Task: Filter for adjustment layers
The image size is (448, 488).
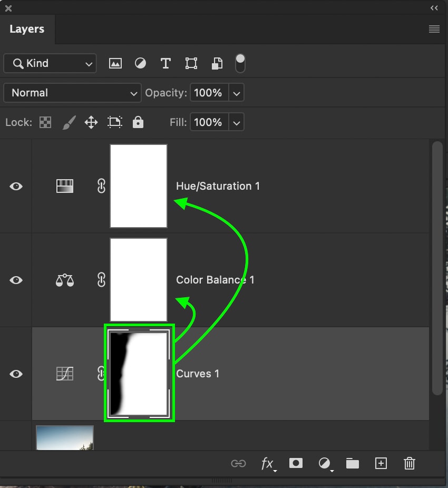Action: coord(140,63)
